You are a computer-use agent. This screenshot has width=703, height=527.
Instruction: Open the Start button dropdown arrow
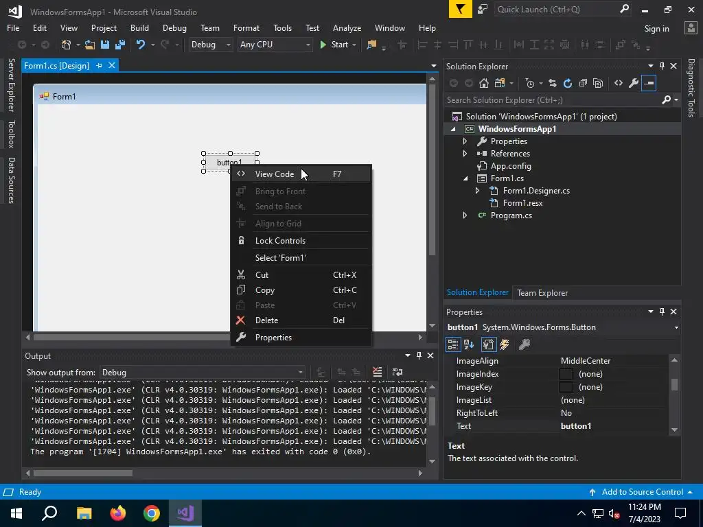[x=354, y=45]
